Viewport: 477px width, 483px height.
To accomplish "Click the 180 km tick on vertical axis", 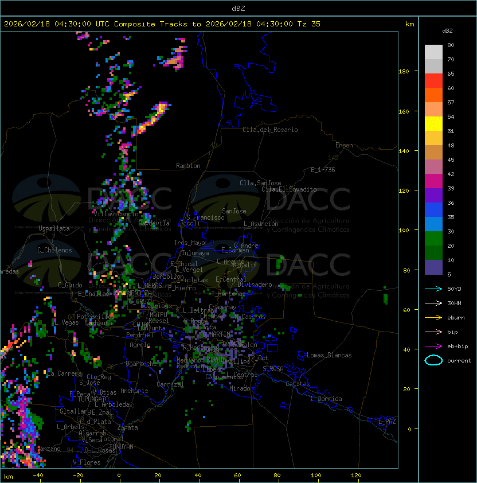I will tap(404, 71).
